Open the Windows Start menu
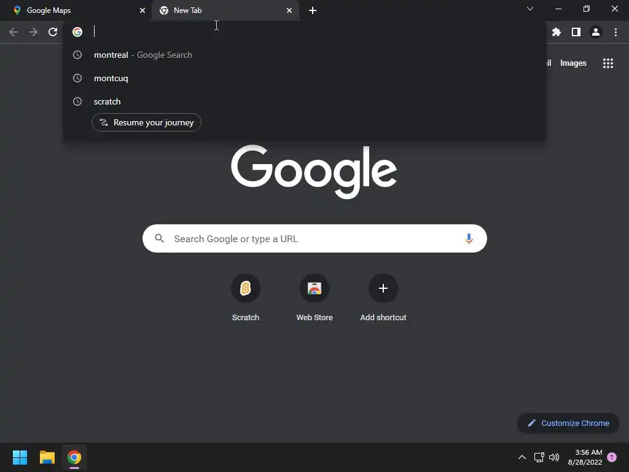The image size is (629, 472). tap(20, 457)
